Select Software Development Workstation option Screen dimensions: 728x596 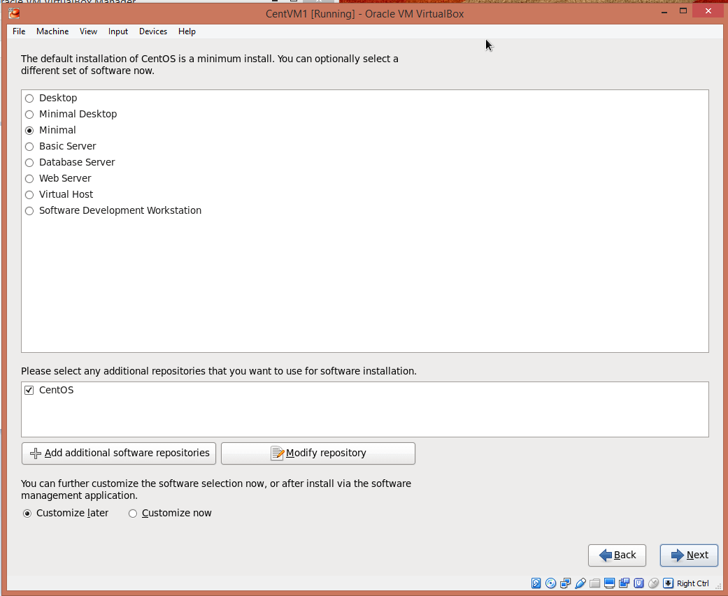click(x=29, y=211)
